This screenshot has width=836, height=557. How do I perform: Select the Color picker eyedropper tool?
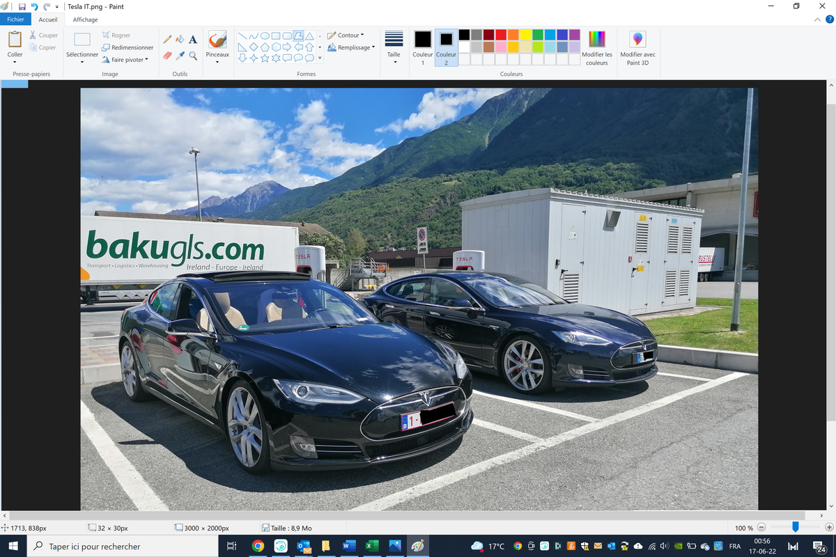tap(180, 55)
